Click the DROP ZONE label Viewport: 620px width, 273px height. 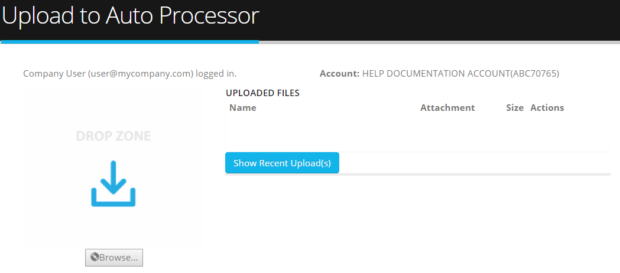pos(113,136)
